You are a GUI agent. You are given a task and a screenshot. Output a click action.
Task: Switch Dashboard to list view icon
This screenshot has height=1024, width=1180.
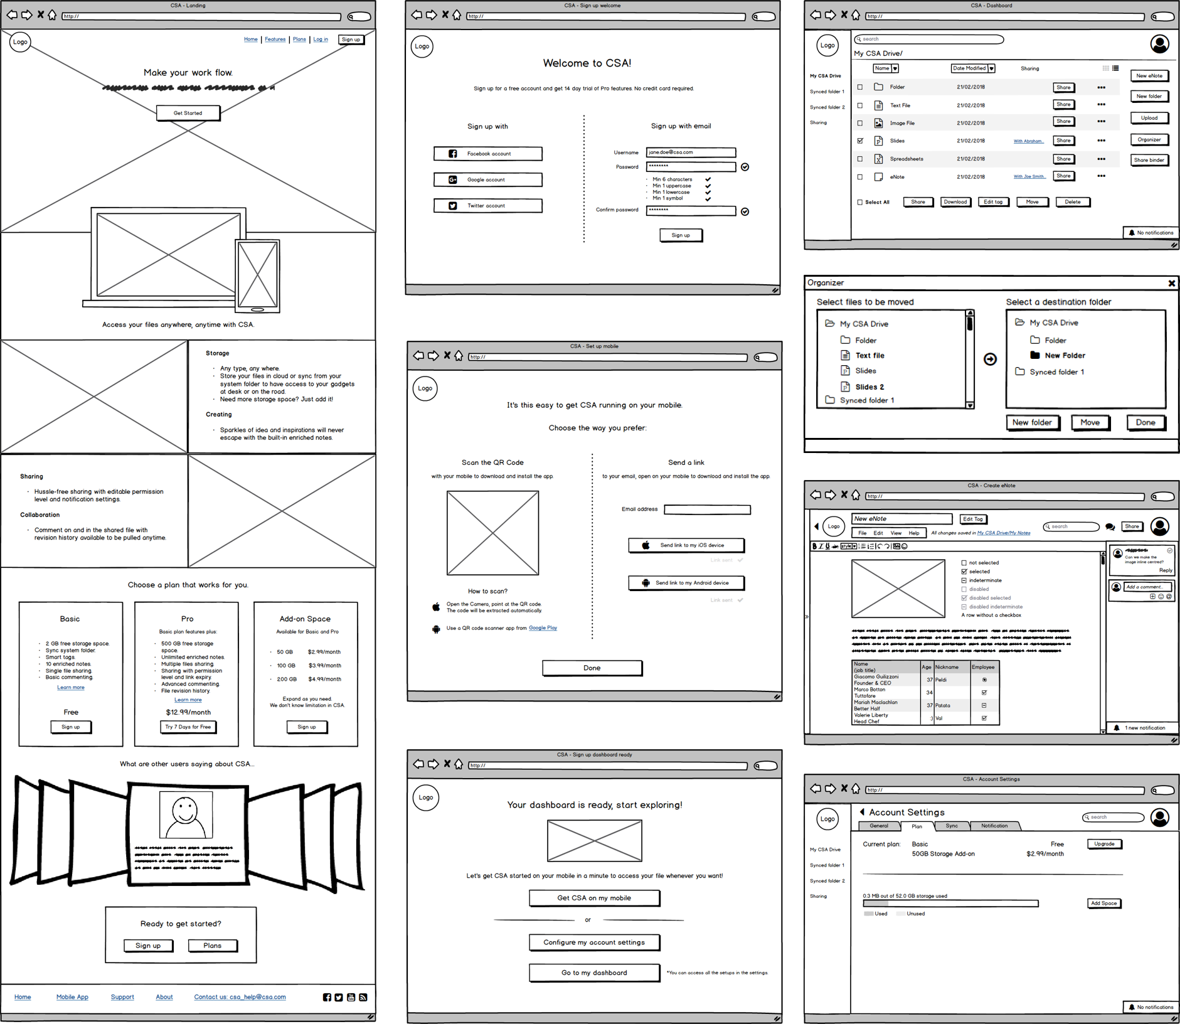1115,68
